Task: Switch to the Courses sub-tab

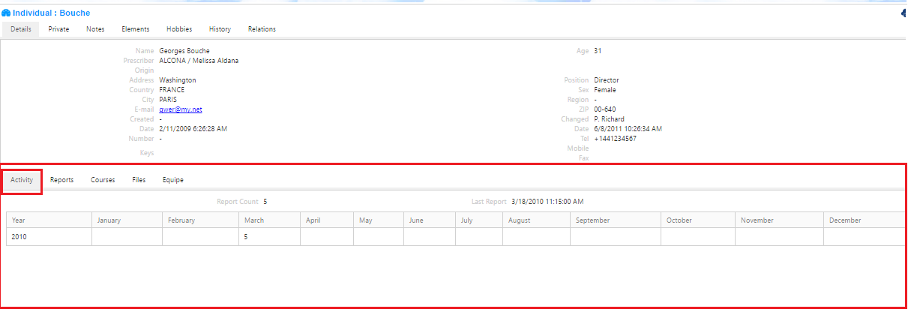Action: click(103, 180)
